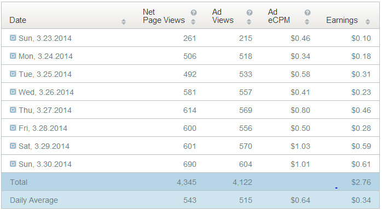
Task: Open help icon for Net Page Views
Action: (x=194, y=13)
